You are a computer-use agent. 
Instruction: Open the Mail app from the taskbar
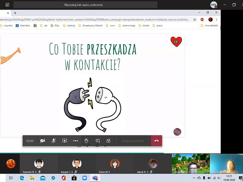click(x=43, y=178)
